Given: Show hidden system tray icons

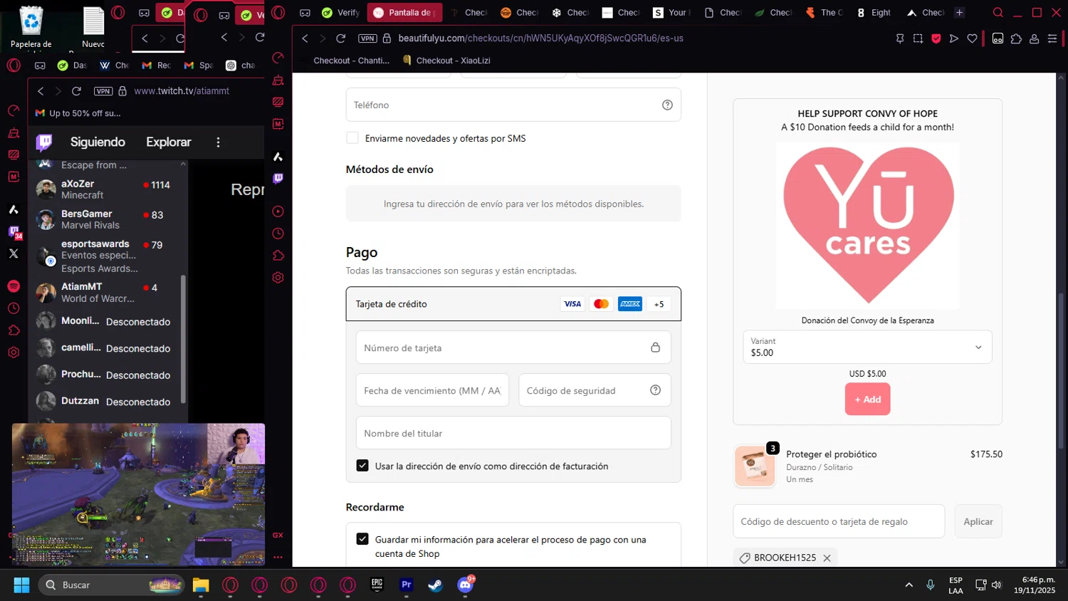Looking at the screenshot, I should tap(909, 585).
